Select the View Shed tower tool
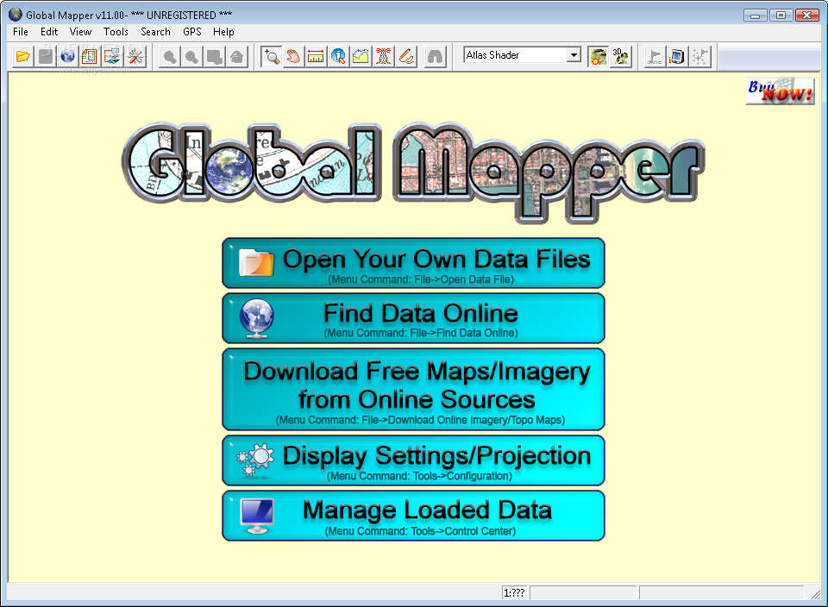This screenshot has height=607, width=828. pyautogui.click(x=384, y=57)
